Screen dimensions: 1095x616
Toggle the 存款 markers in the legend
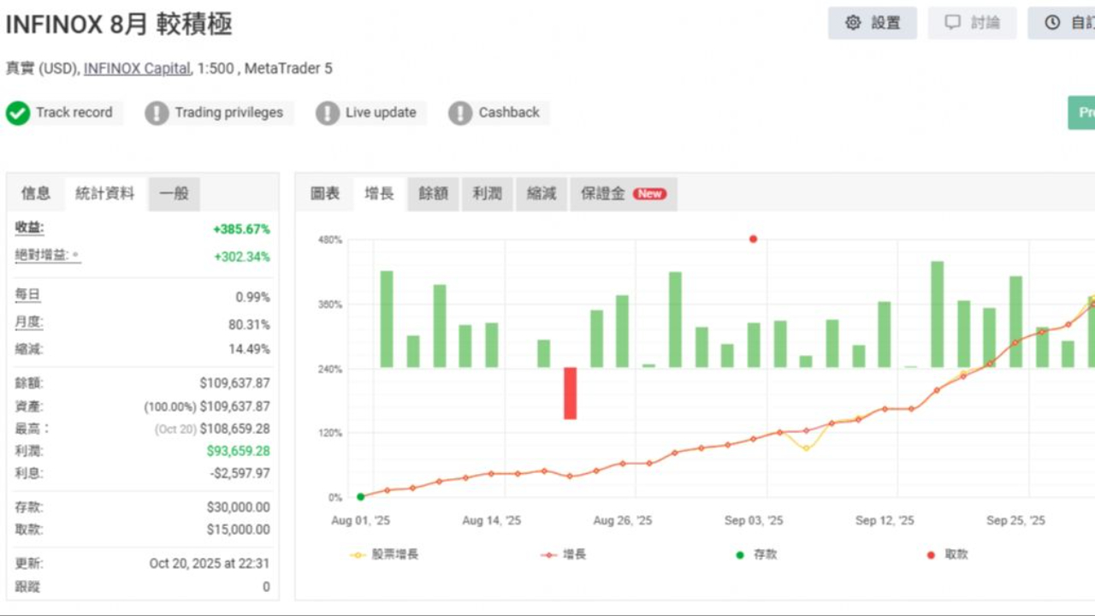tap(756, 554)
